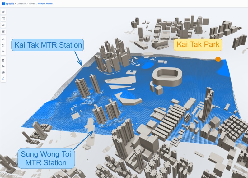Select the Multiple Models breadcrumb

point(45,4)
